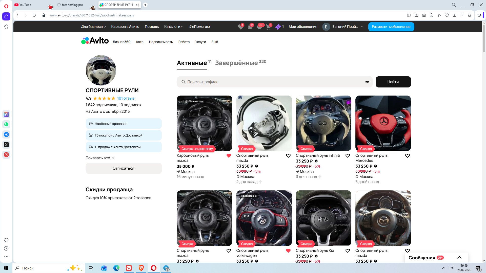Add Спортивный руль infiniti to favorites
The image size is (486, 273).
tap(348, 156)
